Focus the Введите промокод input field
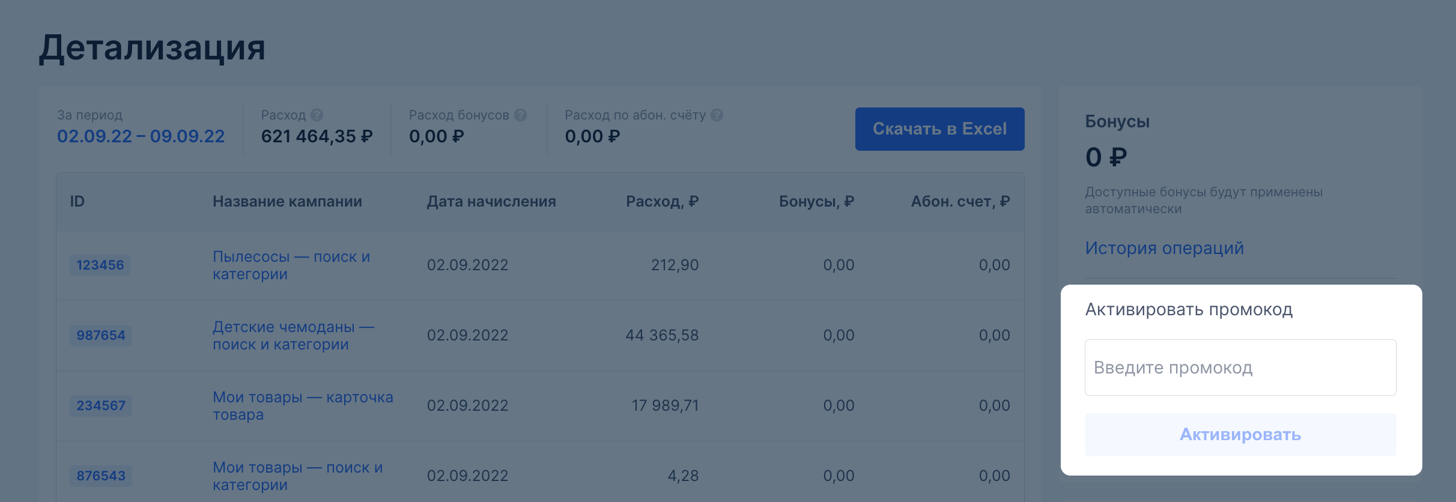The height and width of the screenshot is (502, 1456). 1240,367
